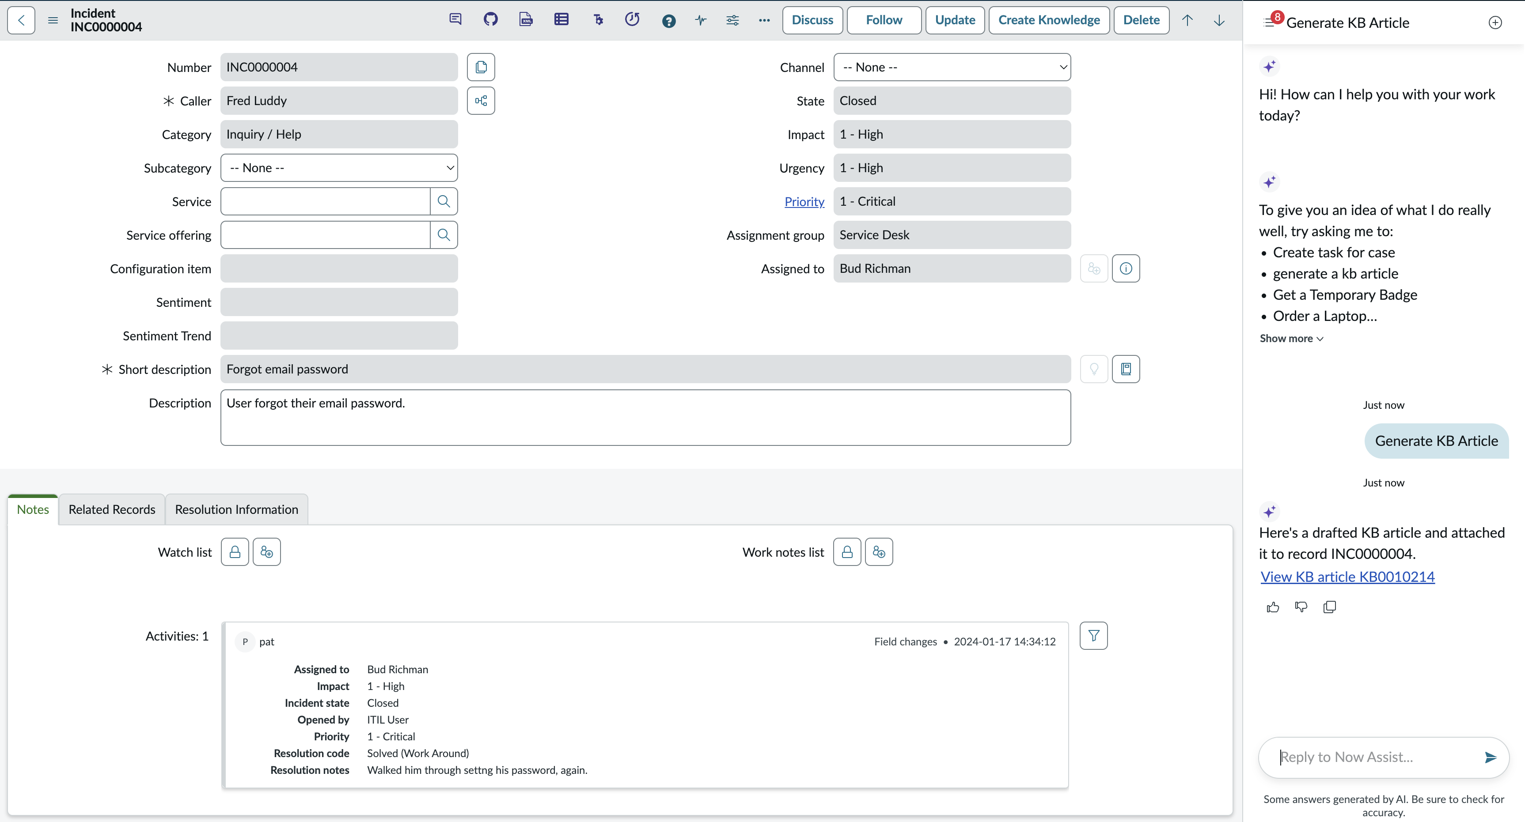This screenshot has height=822, width=1525.
Task: Look up Service offering with magnifier icon
Action: 444,235
